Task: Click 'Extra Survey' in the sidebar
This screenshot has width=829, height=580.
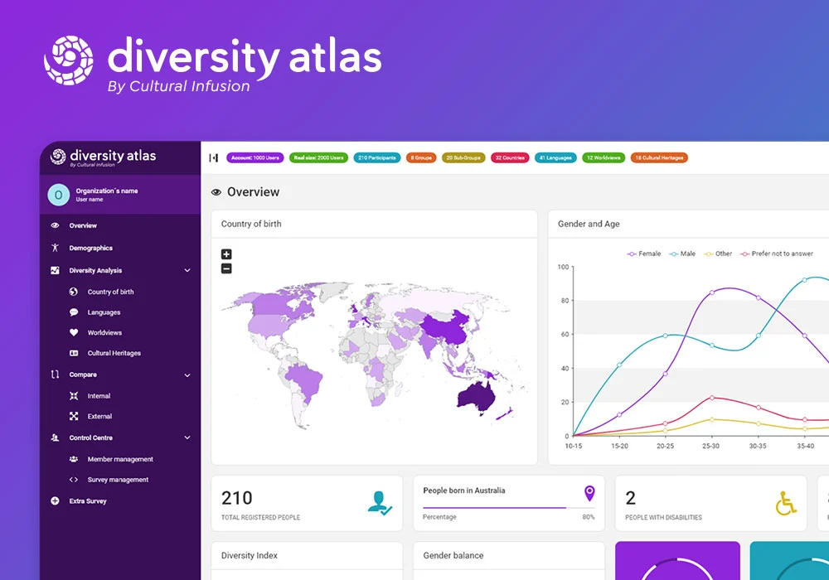Action: click(88, 500)
